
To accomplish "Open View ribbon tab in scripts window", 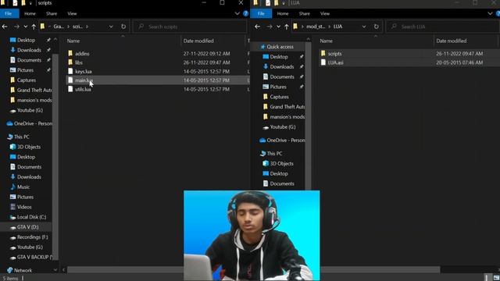I will (72, 14).
